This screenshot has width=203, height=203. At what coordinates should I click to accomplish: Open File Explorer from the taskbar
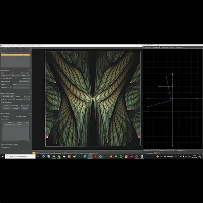pos(54,157)
